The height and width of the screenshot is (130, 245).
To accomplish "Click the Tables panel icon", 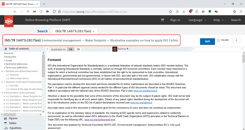I will point(5,123).
